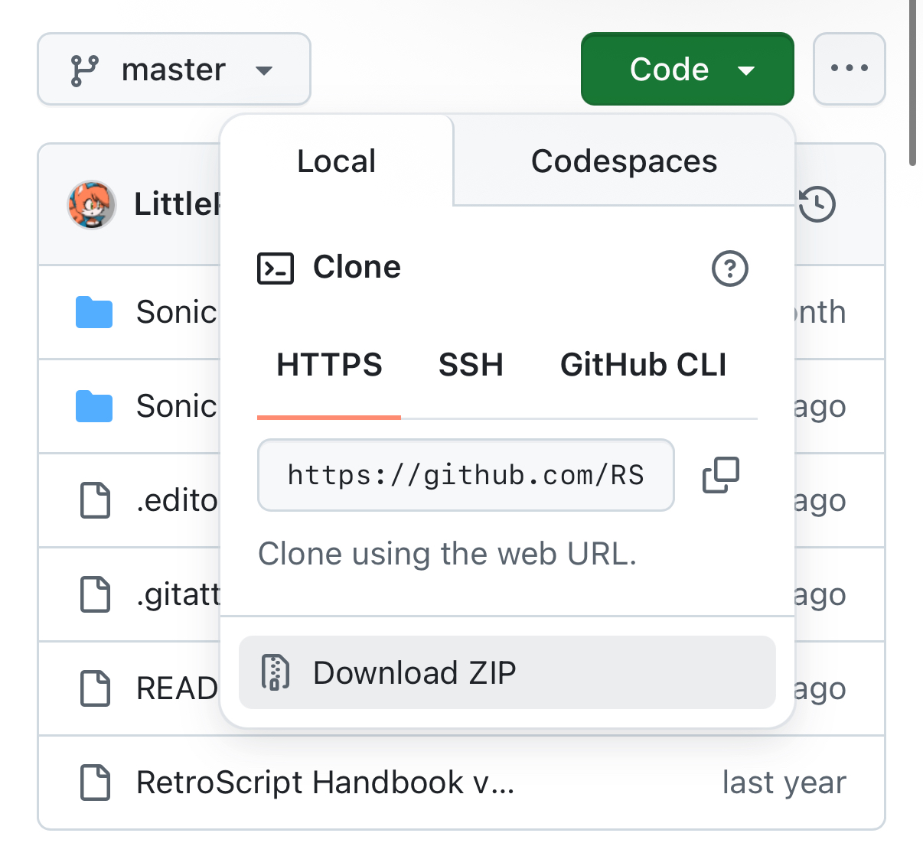Switch to the Local tab
This screenshot has width=923, height=859.
coord(337,161)
